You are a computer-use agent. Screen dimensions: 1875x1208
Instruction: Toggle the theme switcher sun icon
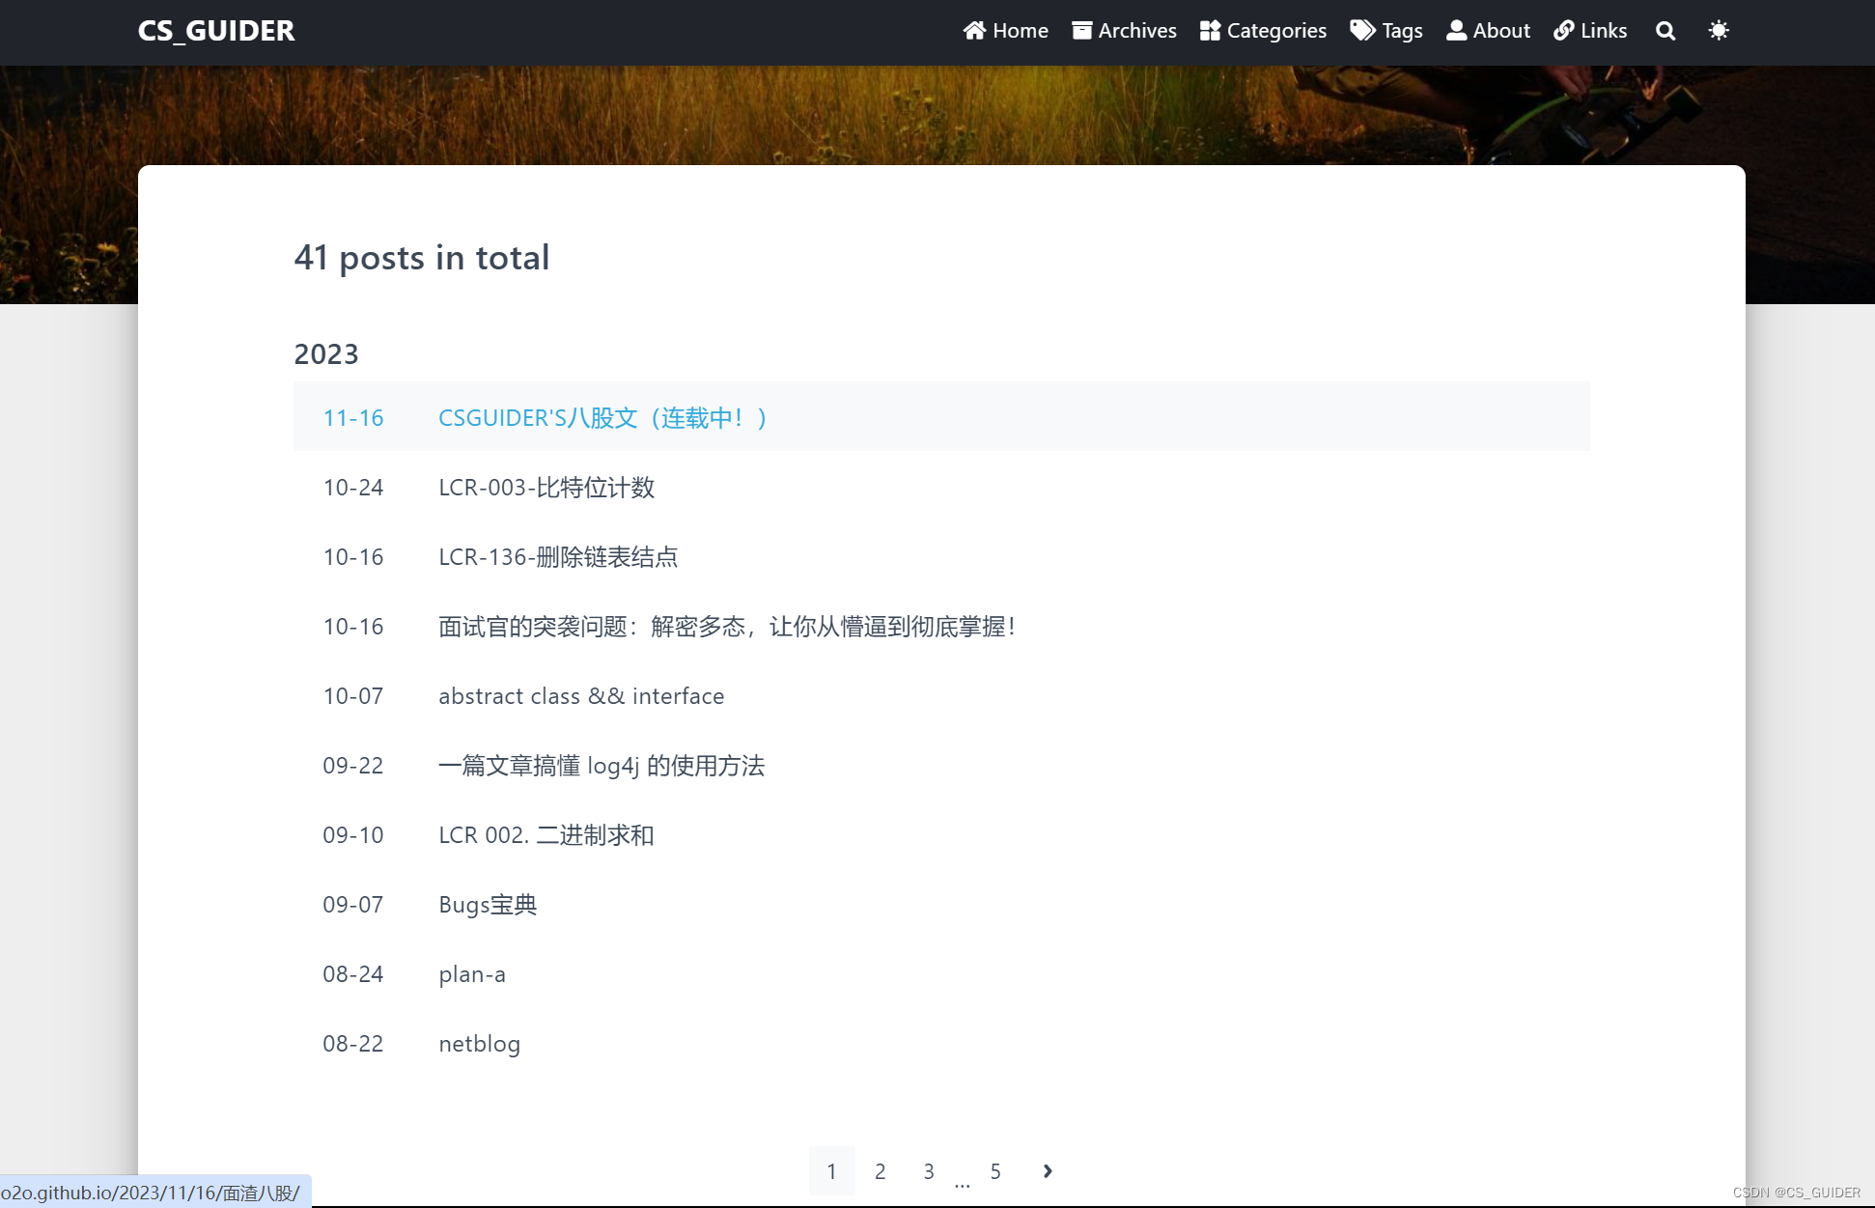1720,30
